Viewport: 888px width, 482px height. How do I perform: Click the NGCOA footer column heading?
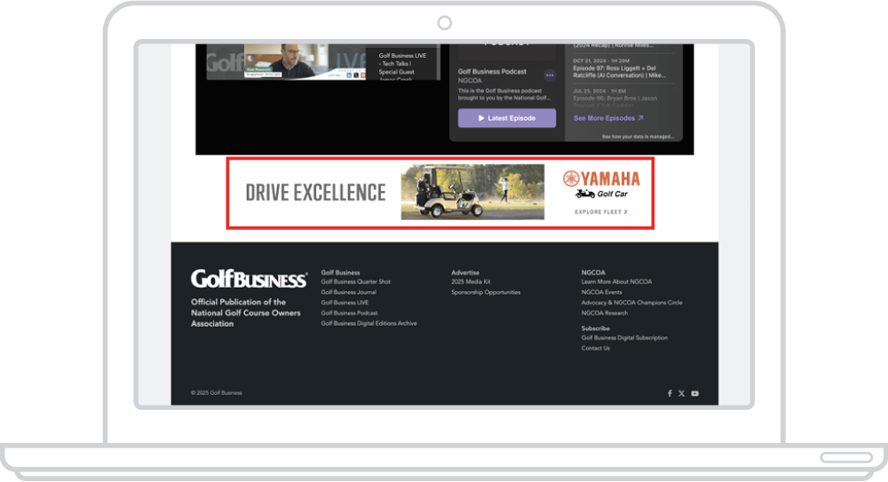pos(593,273)
